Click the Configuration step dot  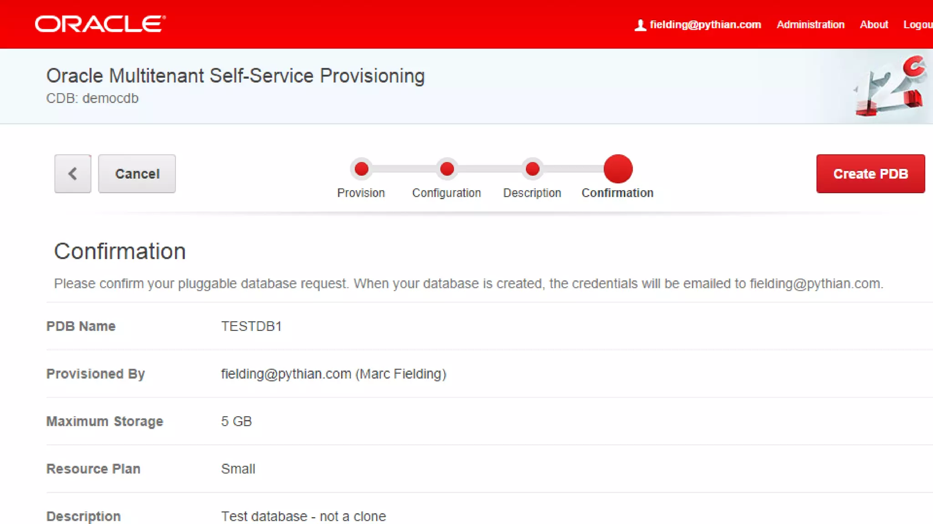tap(447, 169)
